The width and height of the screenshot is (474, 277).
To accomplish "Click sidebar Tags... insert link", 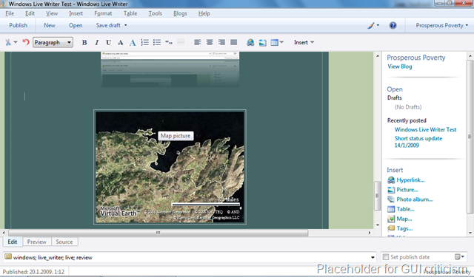I will pyautogui.click(x=400, y=228).
